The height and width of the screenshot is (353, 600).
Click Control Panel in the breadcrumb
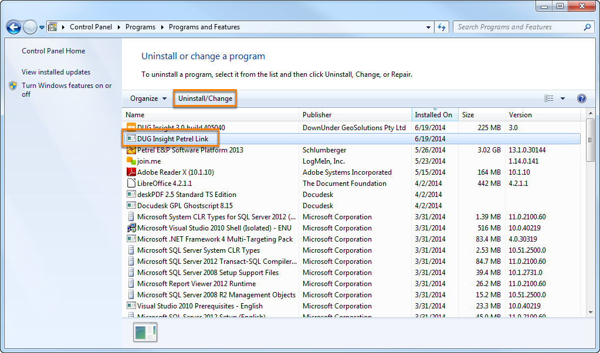click(91, 27)
